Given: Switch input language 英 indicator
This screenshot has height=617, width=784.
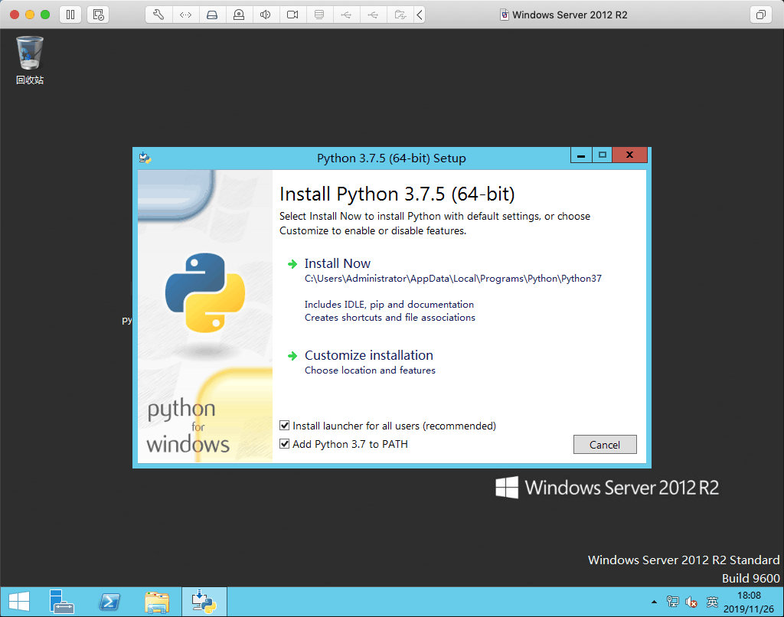Looking at the screenshot, I should [x=712, y=602].
